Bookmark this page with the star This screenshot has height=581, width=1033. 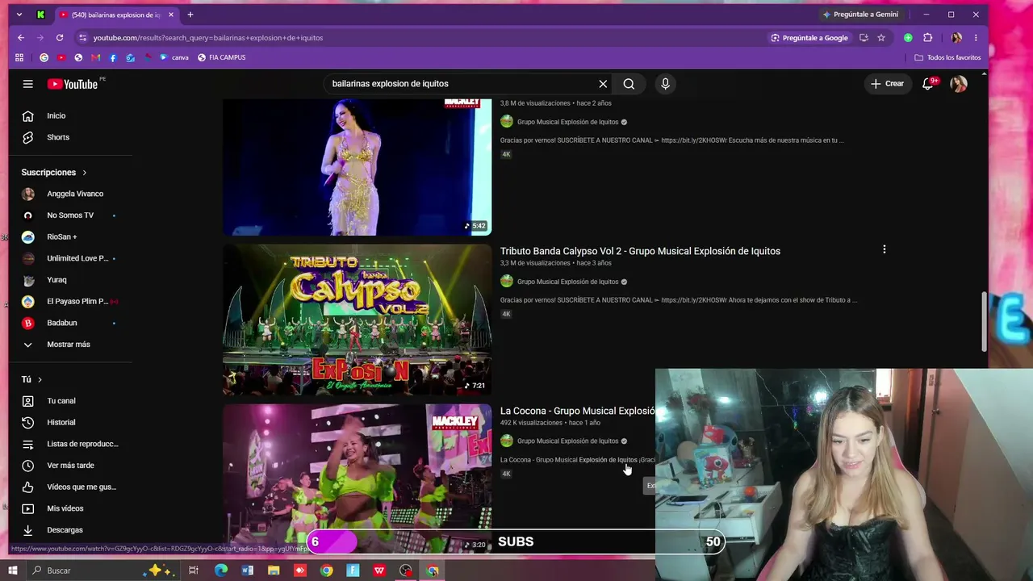click(x=881, y=38)
